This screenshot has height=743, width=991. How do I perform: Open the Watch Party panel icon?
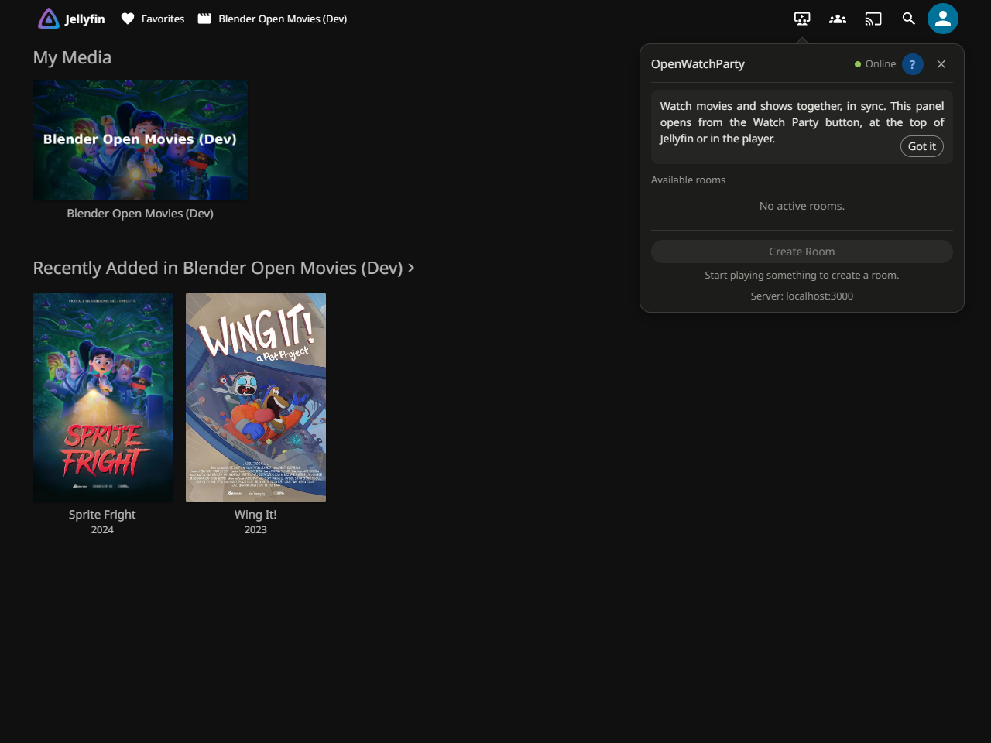point(802,19)
